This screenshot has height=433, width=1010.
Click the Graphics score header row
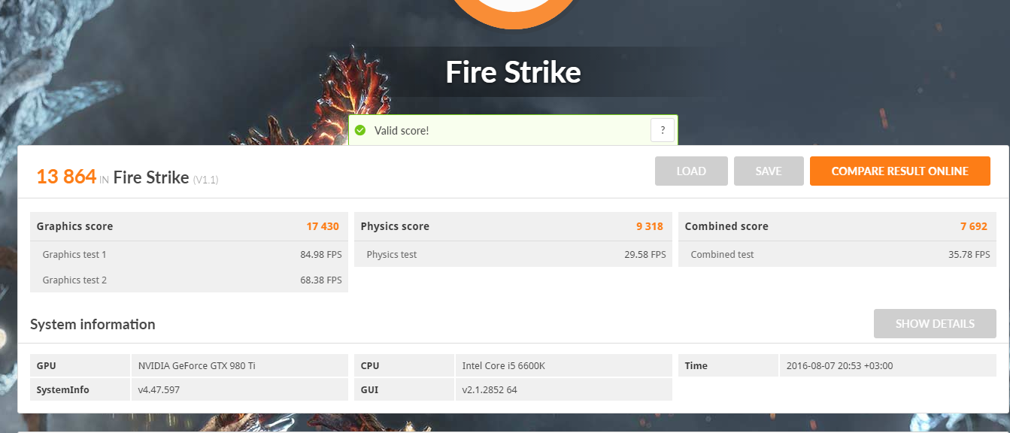point(189,226)
